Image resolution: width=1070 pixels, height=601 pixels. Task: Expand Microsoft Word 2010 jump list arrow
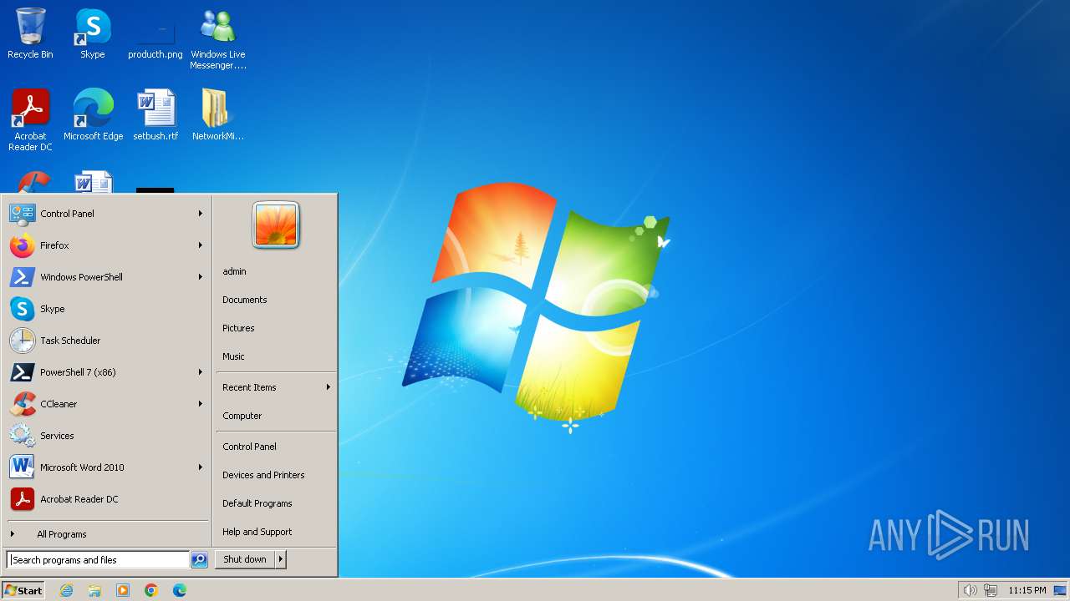tap(201, 467)
